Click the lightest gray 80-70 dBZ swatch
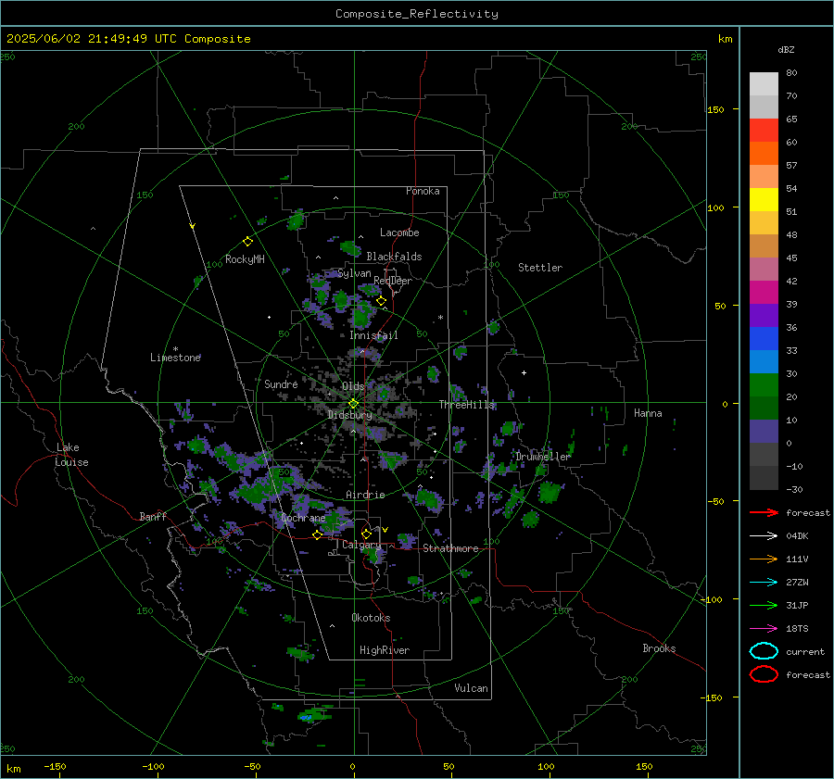 tap(764, 84)
